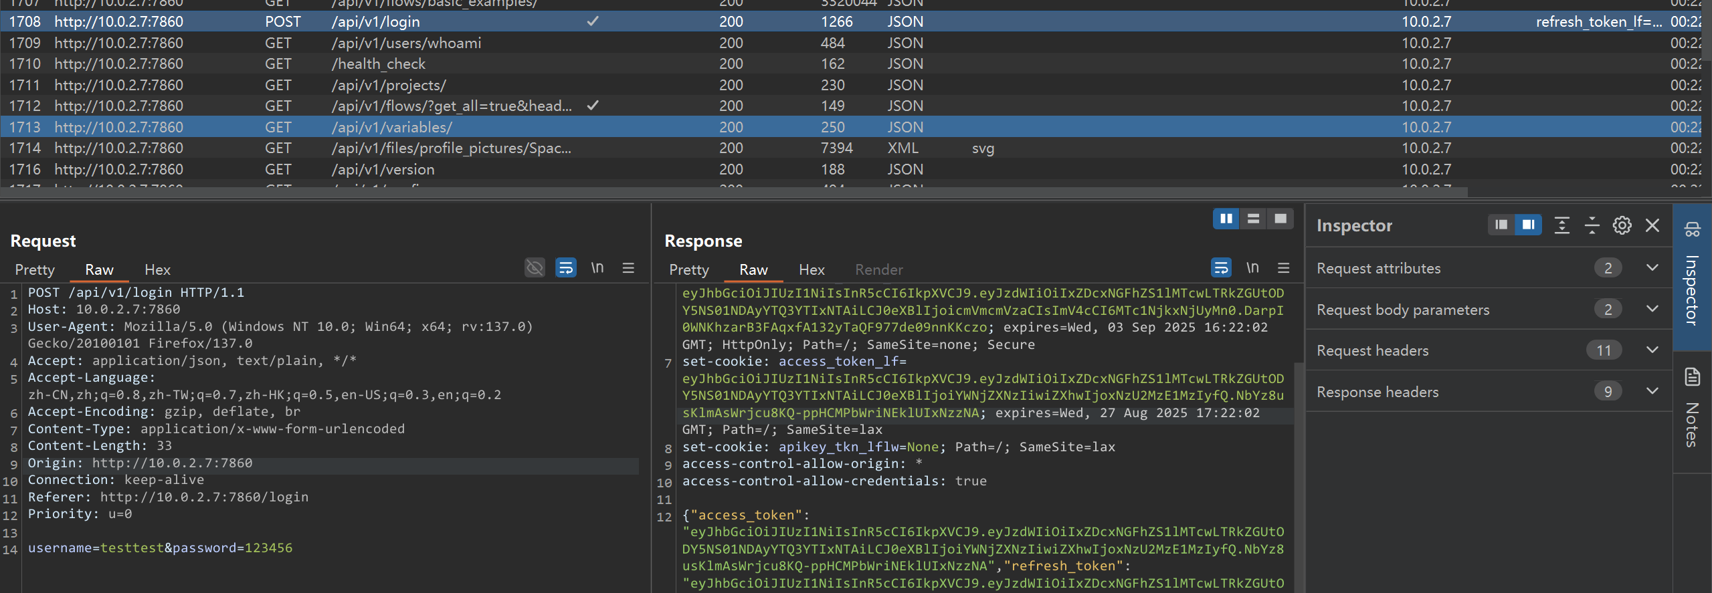Image resolution: width=1712 pixels, height=593 pixels.
Task: Open Inspector settings gear
Action: [x=1622, y=225]
